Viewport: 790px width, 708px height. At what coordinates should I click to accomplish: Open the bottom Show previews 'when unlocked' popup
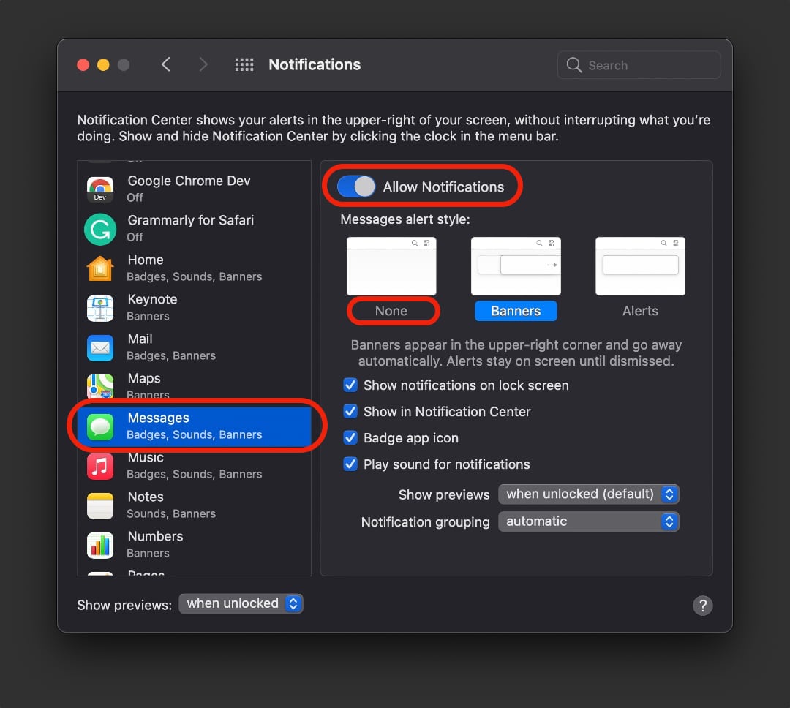241,603
